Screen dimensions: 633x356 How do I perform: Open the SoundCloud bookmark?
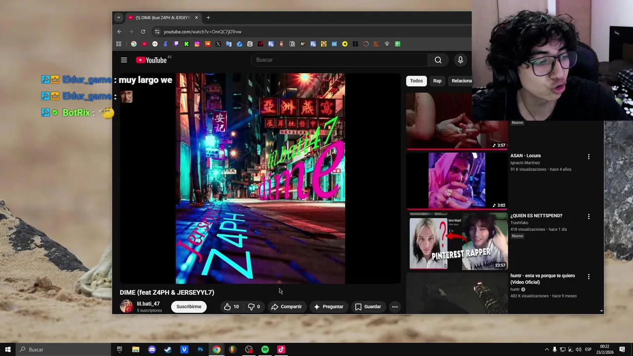tap(208, 44)
